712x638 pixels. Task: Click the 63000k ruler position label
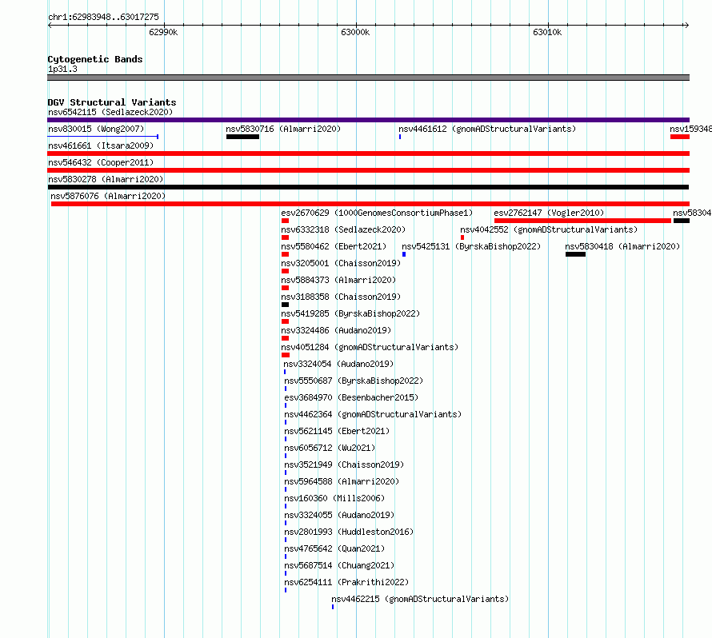355,32
